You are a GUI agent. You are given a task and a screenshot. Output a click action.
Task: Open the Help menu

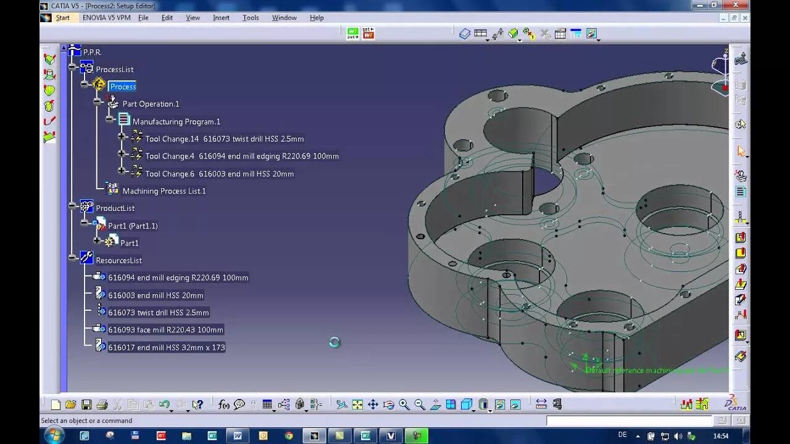point(317,18)
